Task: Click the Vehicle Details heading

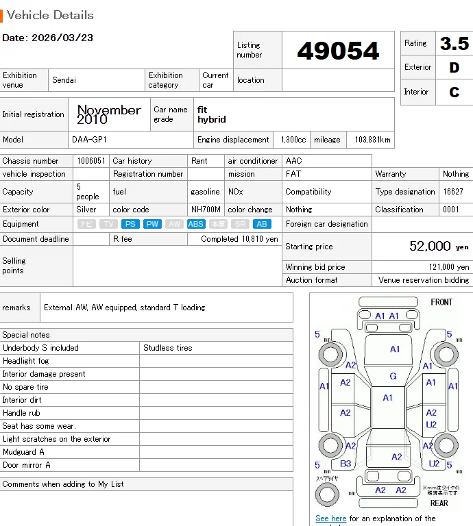Action: [x=50, y=15]
